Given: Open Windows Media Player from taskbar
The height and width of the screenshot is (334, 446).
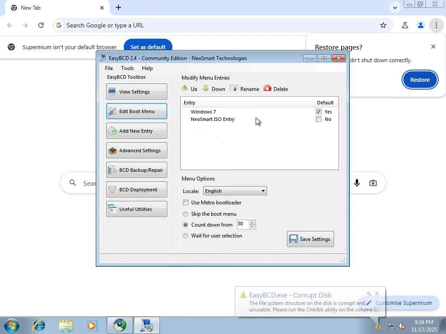Looking at the screenshot, I should (91, 325).
